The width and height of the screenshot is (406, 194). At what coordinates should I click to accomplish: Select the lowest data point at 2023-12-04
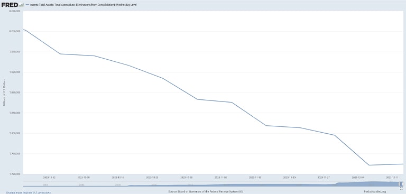[369, 165]
